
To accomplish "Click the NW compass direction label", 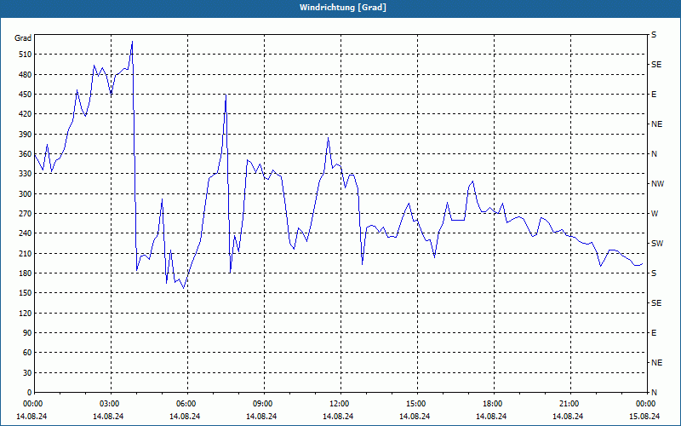I will (x=657, y=184).
